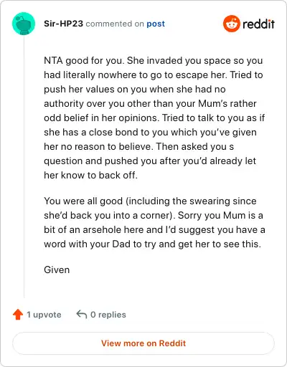Open the linked "post" hyperlink

click(156, 24)
